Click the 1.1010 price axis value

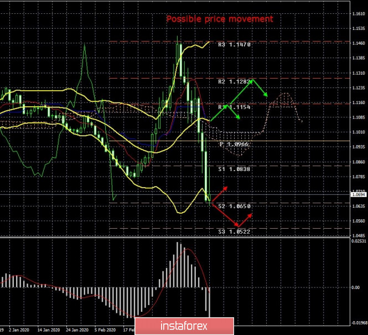[359, 132]
